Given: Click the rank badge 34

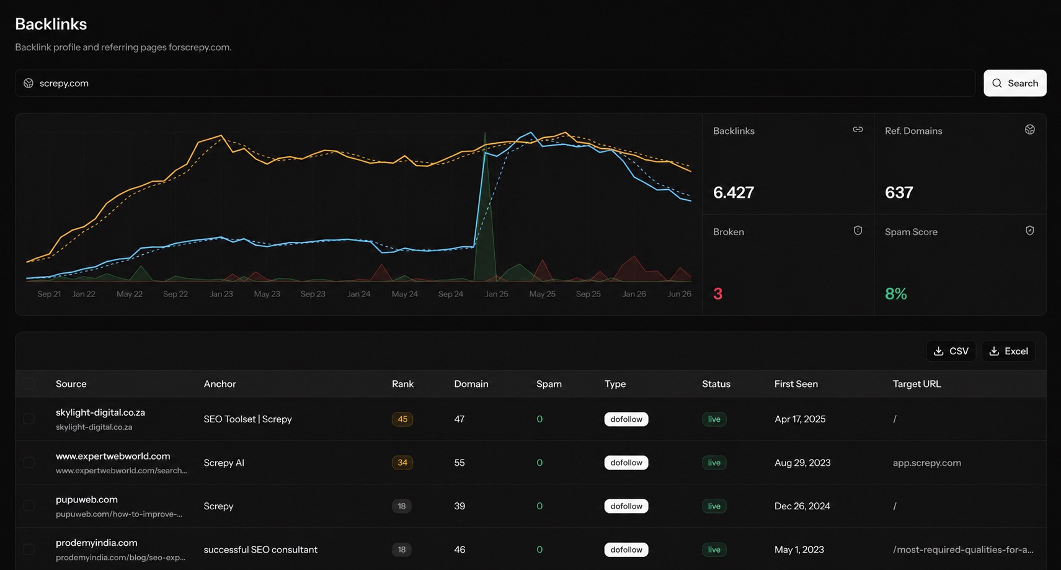Looking at the screenshot, I should [402, 463].
